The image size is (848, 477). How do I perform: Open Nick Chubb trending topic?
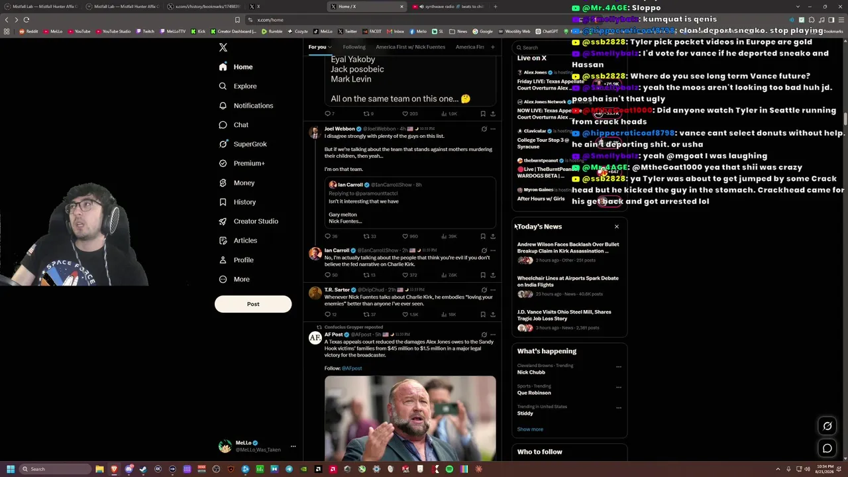(x=531, y=372)
